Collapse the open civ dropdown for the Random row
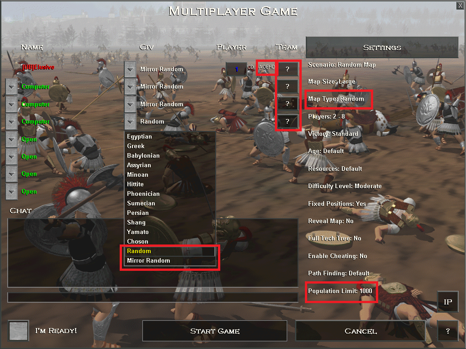 [130, 122]
